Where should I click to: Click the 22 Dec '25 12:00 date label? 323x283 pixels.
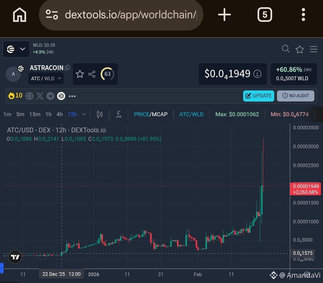point(61,274)
